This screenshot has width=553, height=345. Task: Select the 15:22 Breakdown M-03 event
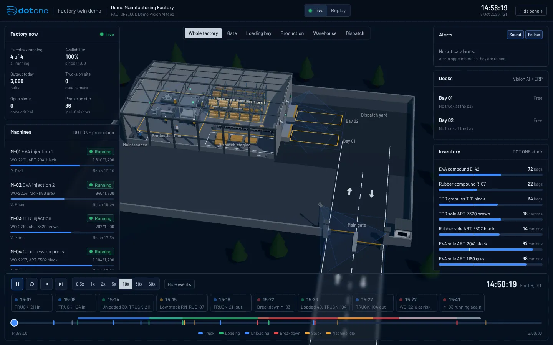pos(275,303)
